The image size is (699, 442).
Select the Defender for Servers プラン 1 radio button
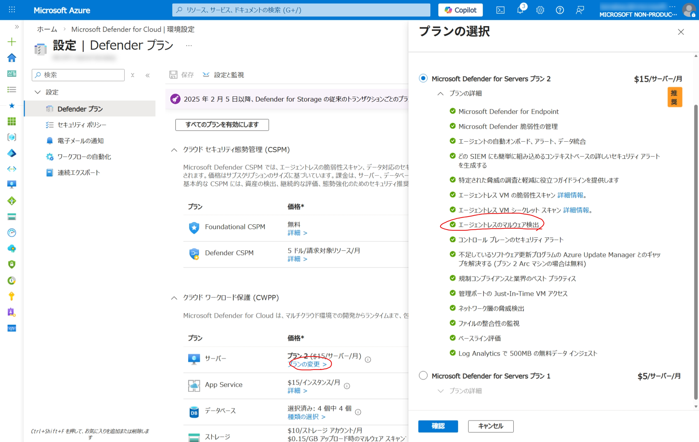pyautogui.click(x=423, y=375)
